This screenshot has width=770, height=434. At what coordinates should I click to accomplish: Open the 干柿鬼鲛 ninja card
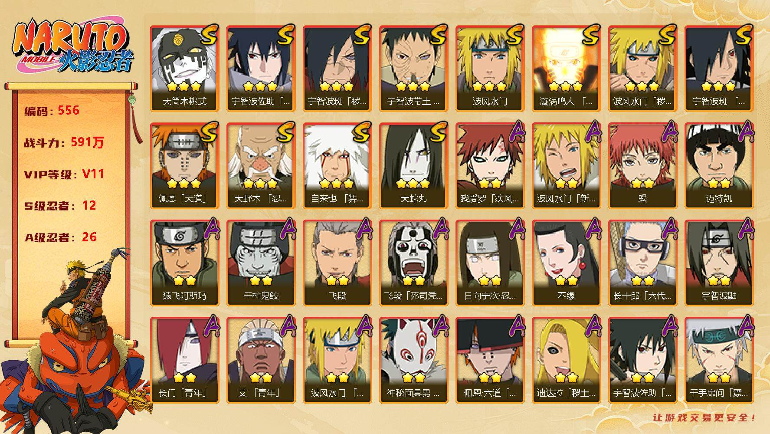coord(261,263)
